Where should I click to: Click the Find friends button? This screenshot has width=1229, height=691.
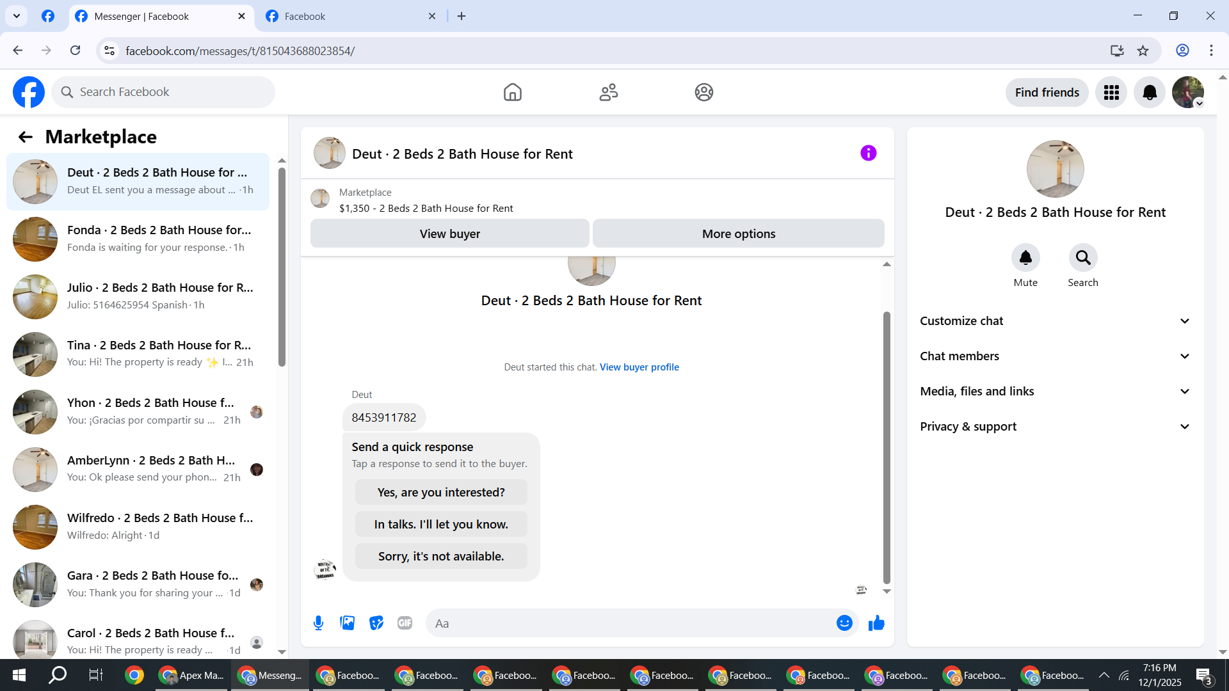pos(1047,93)
